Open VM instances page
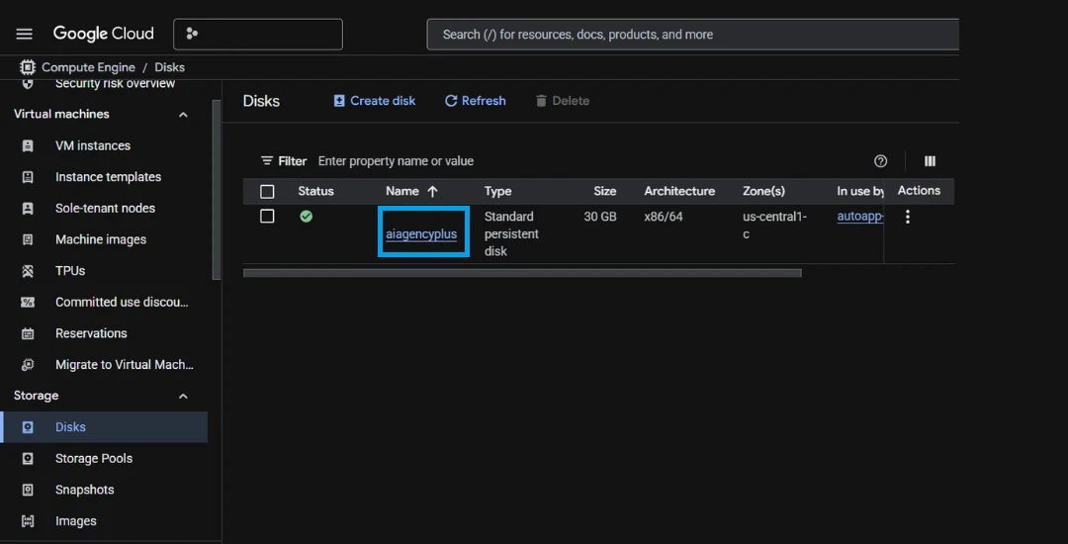 [x=93, y=145]
